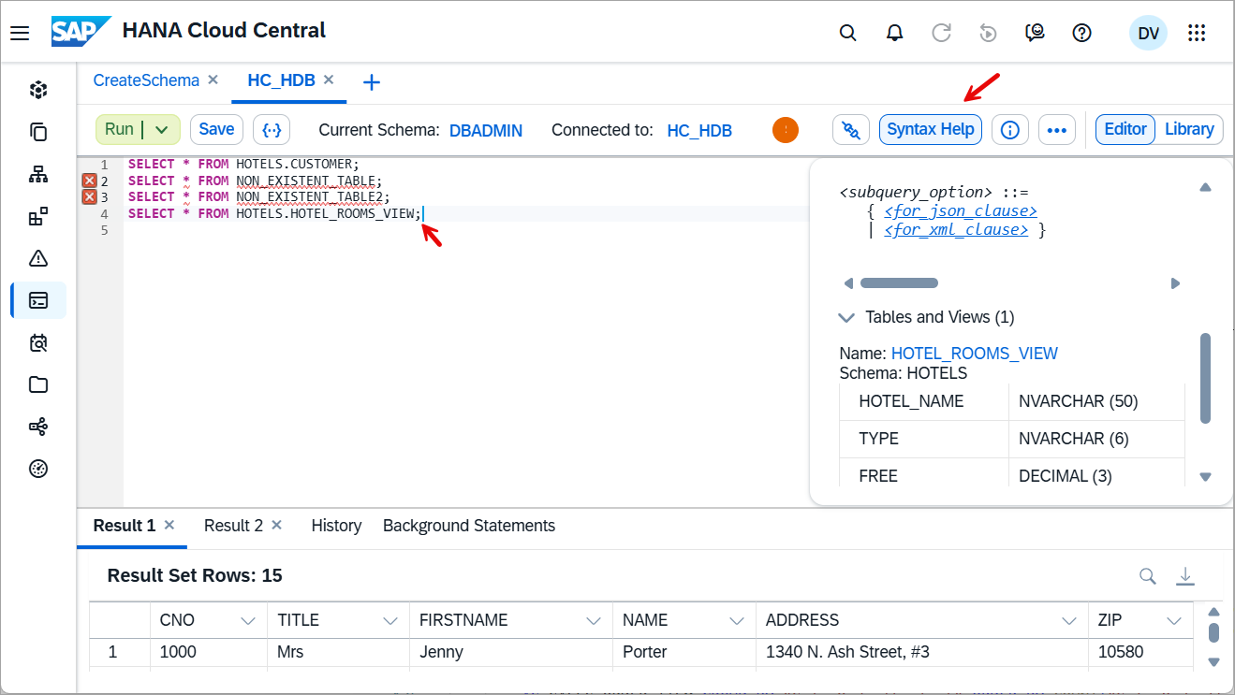1235x695 pixels.
Task: Close the CreateSchema tab
Action: tap(213, 80)
